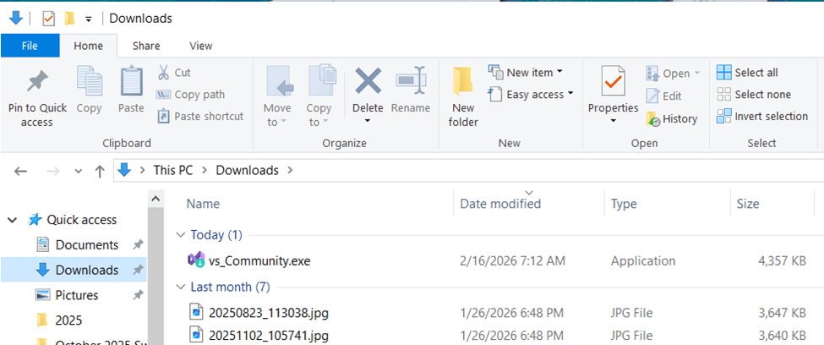Expand the New item dropdown
The image size is (824, 345).
tap(528, 73)
